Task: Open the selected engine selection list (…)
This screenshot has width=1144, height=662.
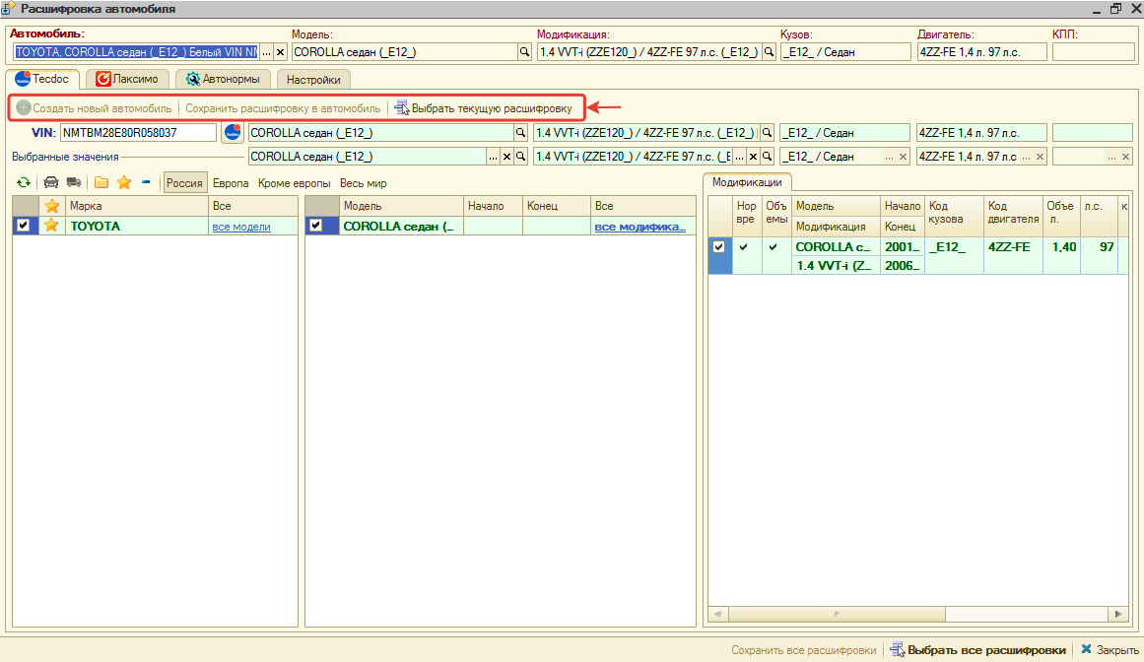Action: tap(1027, 156)
